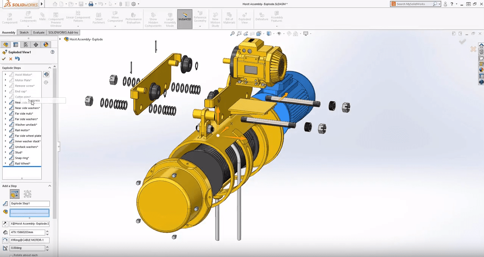
Task: Click the Search MySolidWorks box
Action: click(x=415, y=4)
